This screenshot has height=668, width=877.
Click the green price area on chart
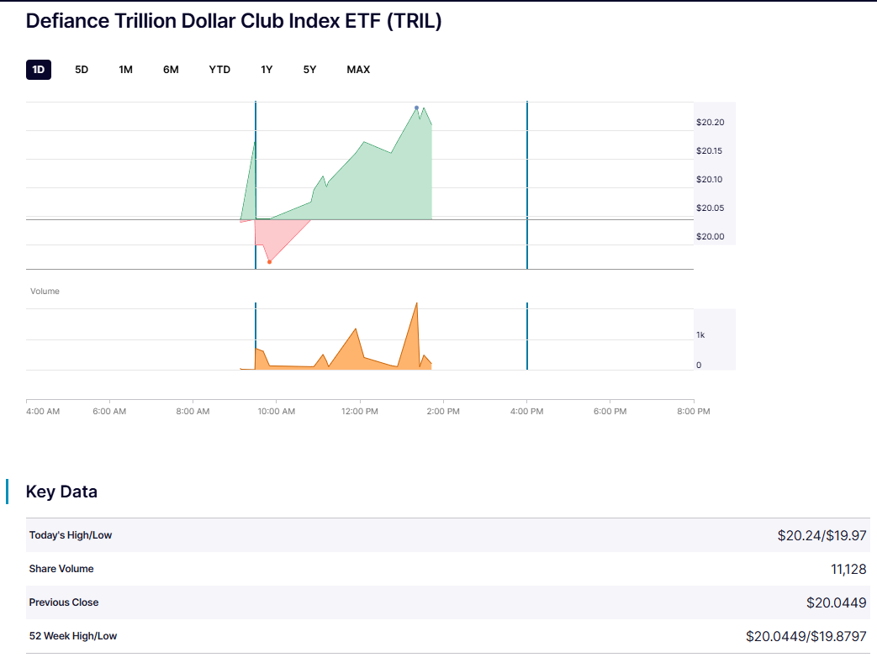click(x=378, y=189)
